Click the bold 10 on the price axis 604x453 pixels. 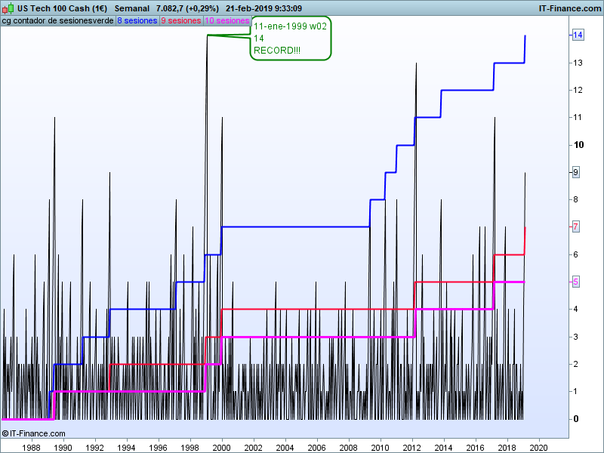point(577,145)
